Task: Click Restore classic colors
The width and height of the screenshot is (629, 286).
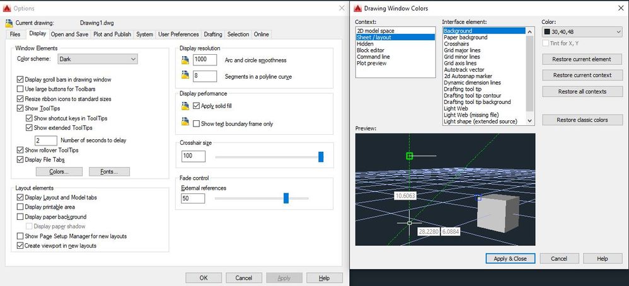Action: [x=582, y=120]
